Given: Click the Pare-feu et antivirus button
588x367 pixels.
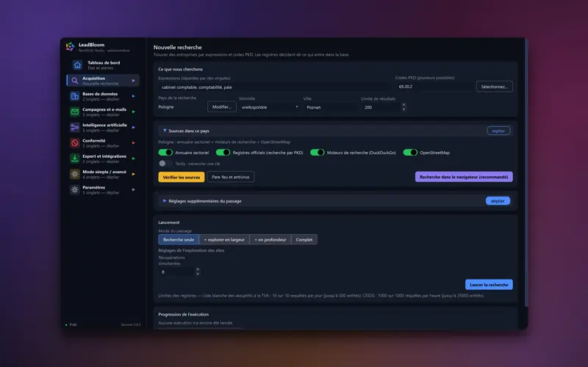Looking at the screenshot, I should 231,177.
